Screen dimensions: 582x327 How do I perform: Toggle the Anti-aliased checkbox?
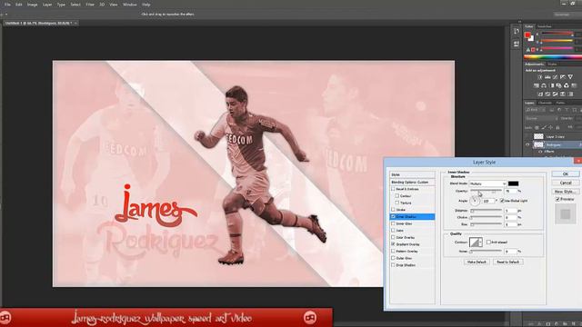488,243
